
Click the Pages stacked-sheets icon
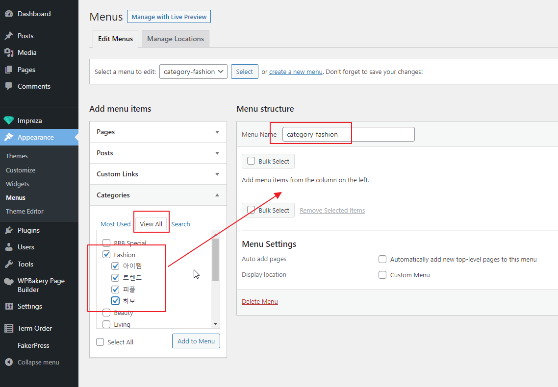click(x=9, y=70)
